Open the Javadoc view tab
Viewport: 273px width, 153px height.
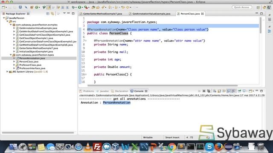(x=102, y=91)
